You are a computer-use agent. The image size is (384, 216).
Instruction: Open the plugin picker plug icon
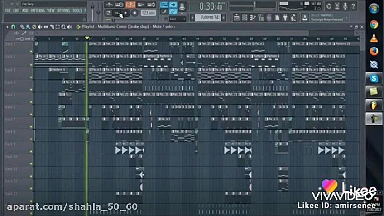(285, 18)
